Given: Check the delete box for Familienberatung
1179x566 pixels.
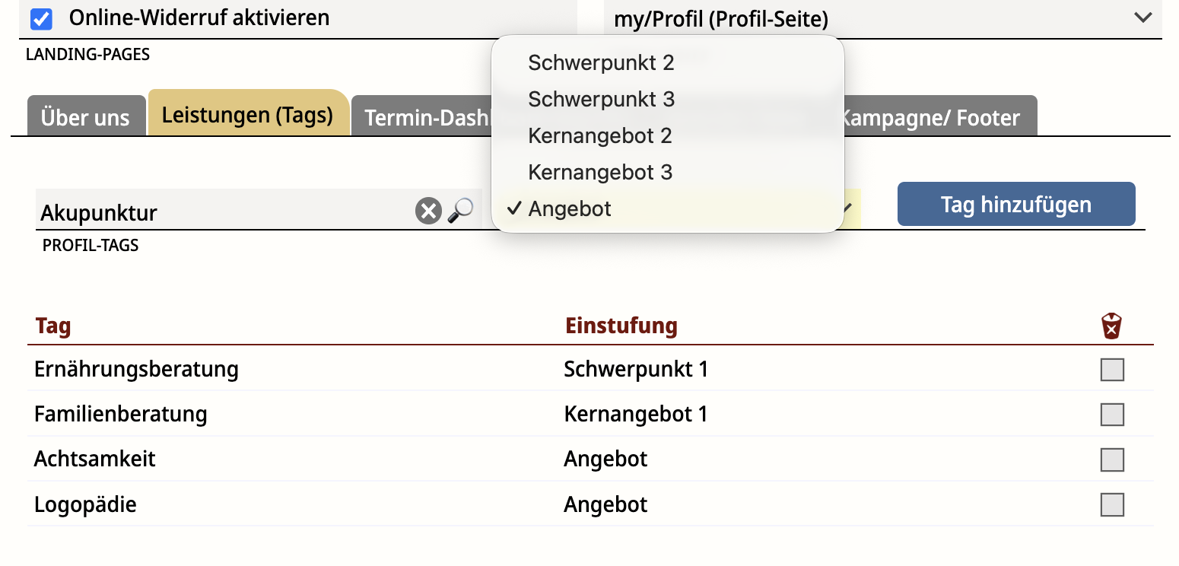Looking at the screenshot, I should tap(1112, 415).
